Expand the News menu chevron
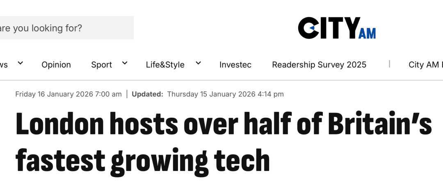Viewport: 443px width, 187px height. tap(20, 63)
